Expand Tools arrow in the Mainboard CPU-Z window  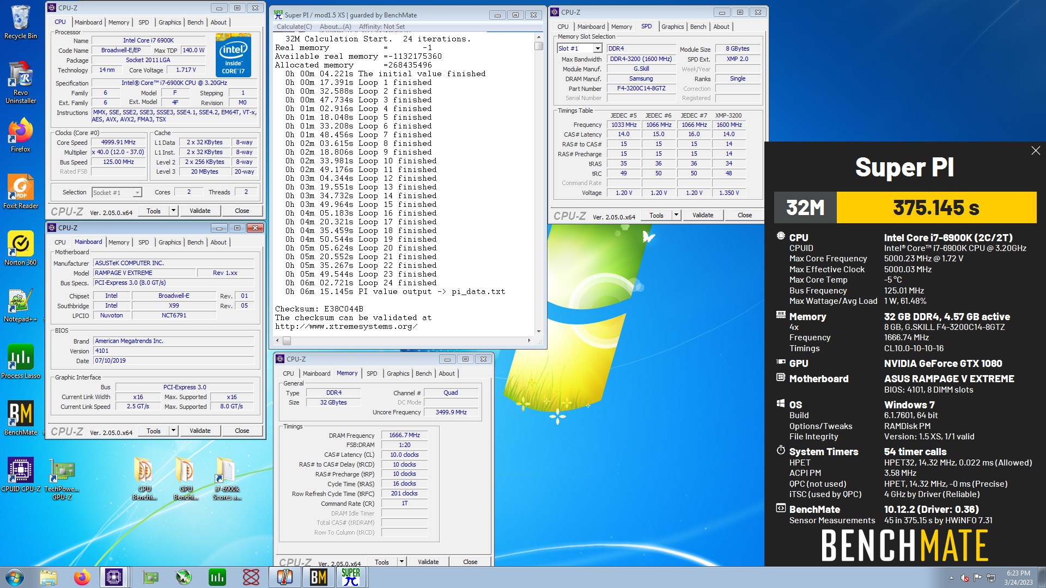[173, 431]
